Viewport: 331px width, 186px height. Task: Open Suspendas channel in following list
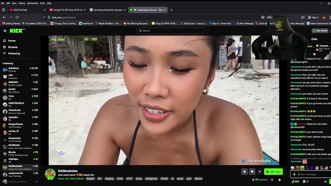(20, 139)
